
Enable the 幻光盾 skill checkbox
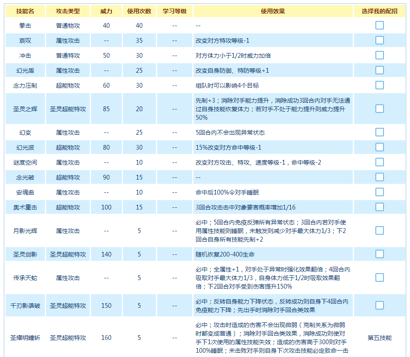[x=379, y=70]
